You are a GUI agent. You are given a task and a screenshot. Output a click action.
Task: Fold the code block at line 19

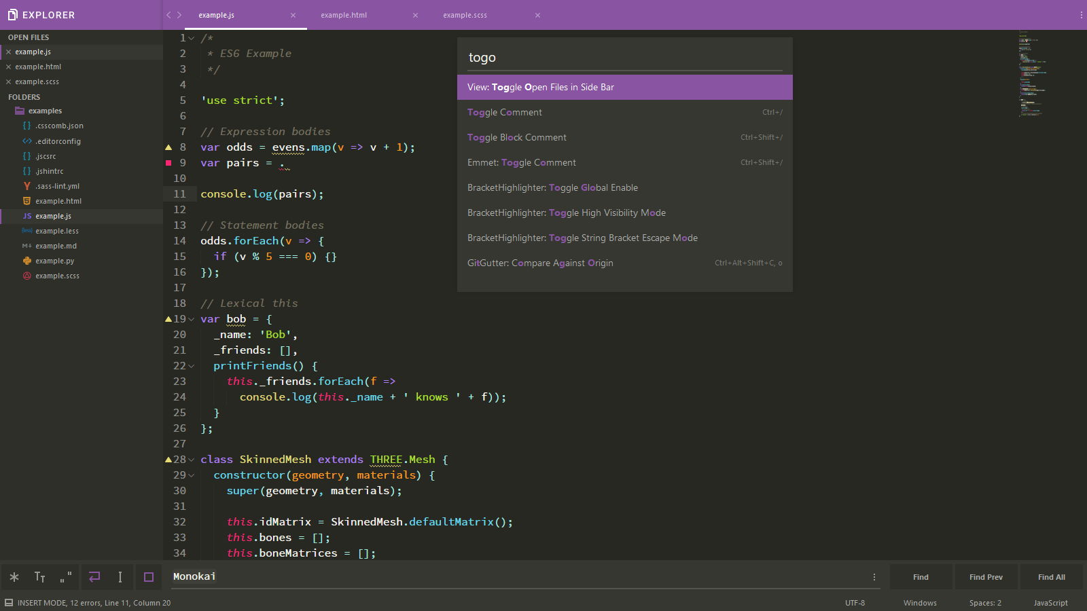coord(192,319)
